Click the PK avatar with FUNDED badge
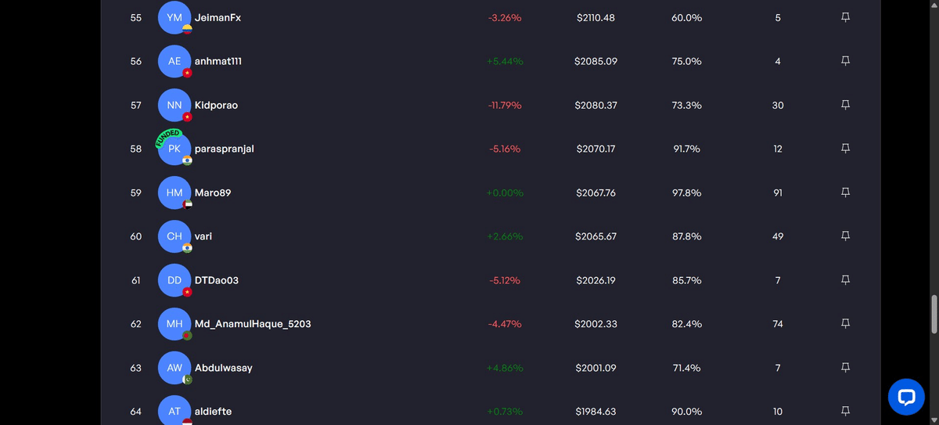 [174, 149]
